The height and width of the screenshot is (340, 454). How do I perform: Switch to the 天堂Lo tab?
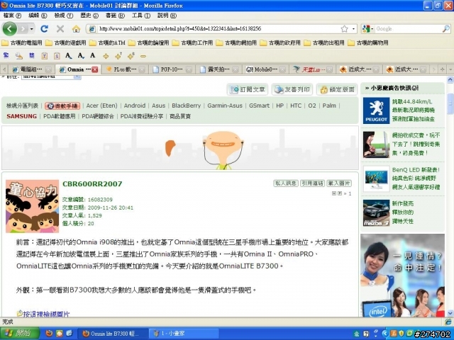(312, 69)
